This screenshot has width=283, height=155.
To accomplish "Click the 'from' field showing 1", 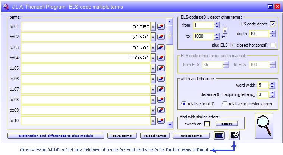I will [x=203, y=25].
